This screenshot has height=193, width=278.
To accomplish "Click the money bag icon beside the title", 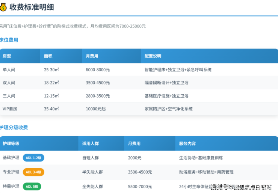I will [3, 7].
